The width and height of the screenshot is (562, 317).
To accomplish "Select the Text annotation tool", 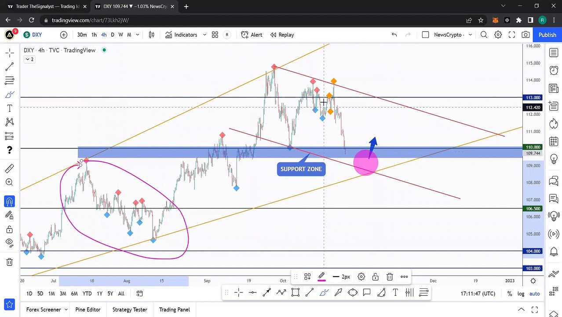I will click(x=9, y=108).
